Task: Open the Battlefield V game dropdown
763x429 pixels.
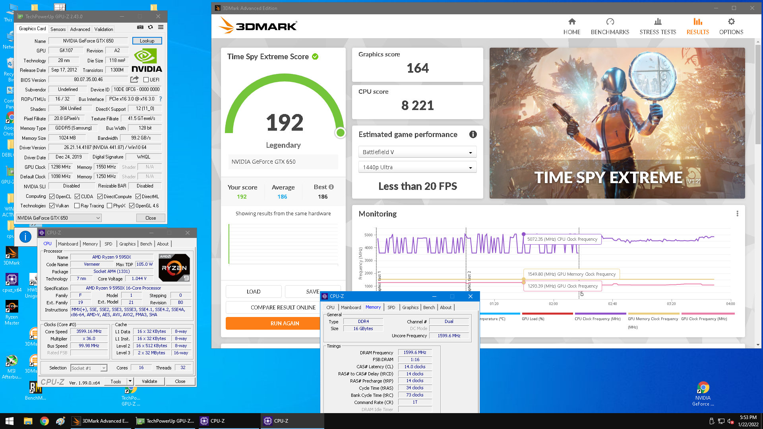Action: click(x=417, y=152)
